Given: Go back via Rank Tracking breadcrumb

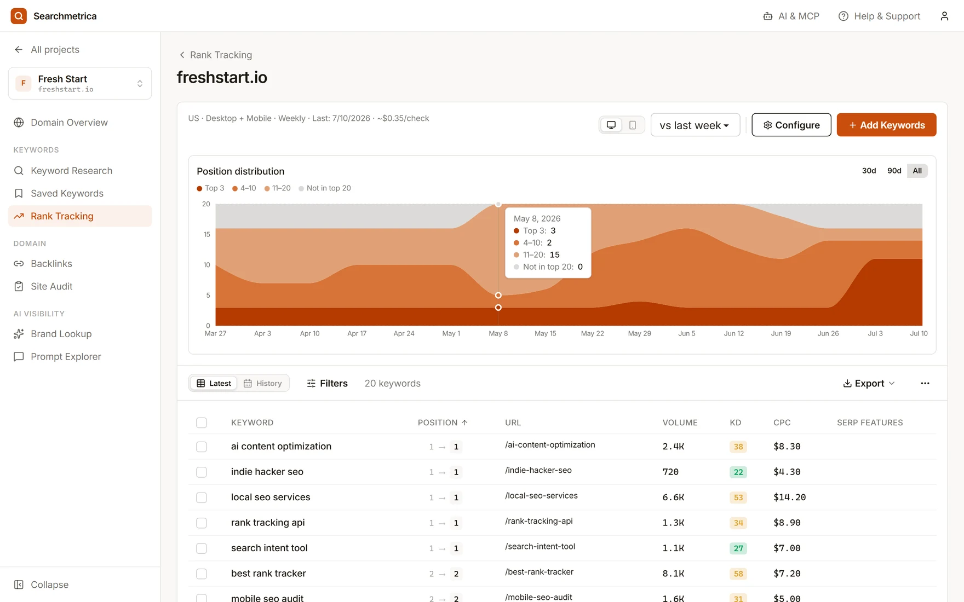Looking at the screenshot, I should (216, 55).
